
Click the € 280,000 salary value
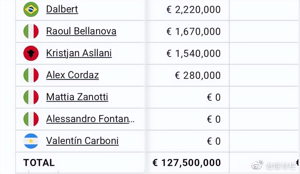[x=198, y=76]
